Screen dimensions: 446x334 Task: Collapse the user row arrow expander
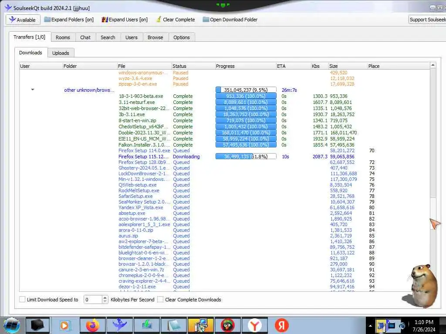(x=33, y=90)
